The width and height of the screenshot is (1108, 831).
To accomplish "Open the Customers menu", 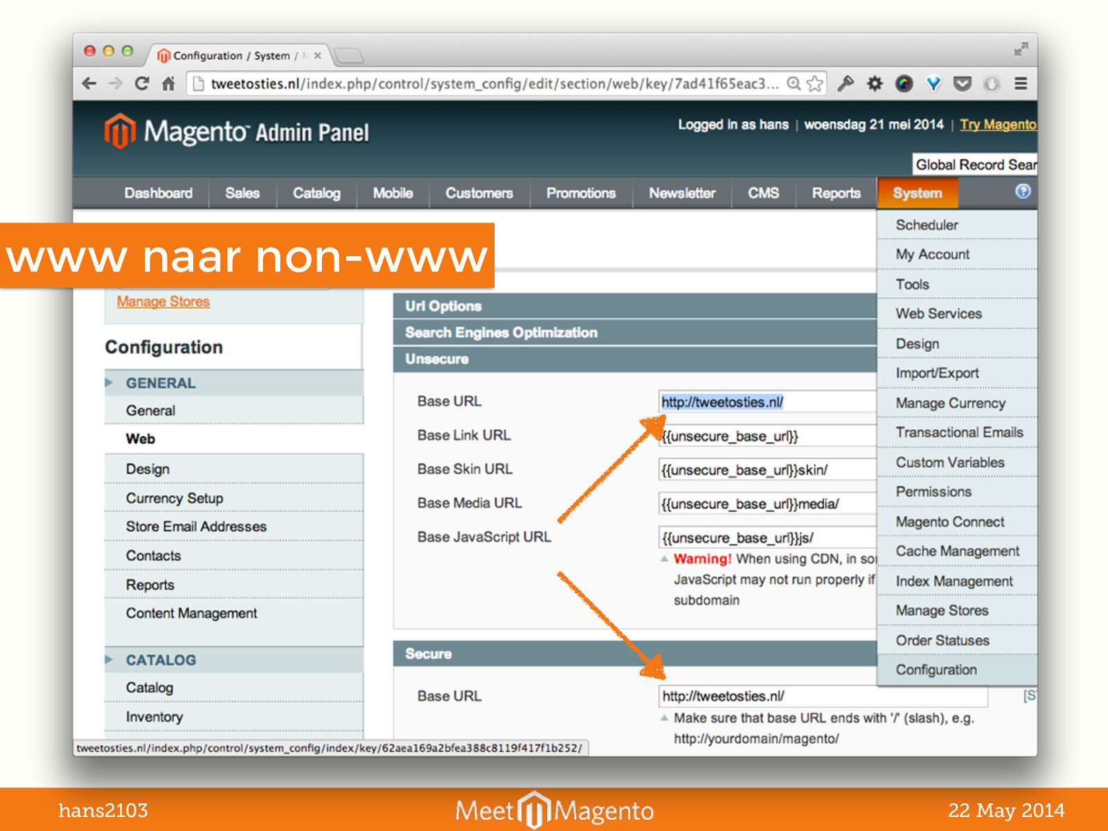I will click(x=479, y=193).
